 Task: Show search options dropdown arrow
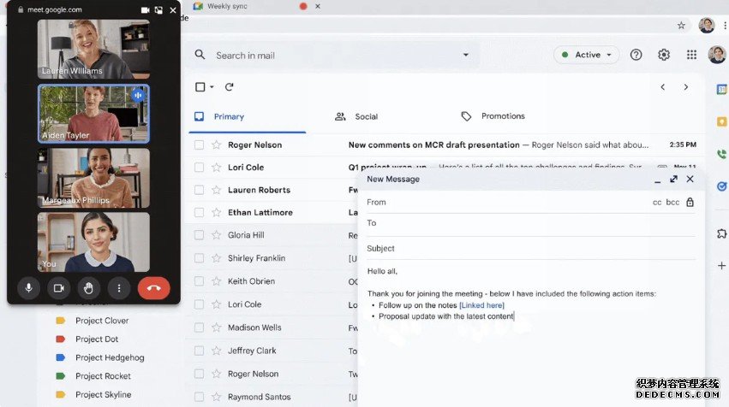coord(465,55)
